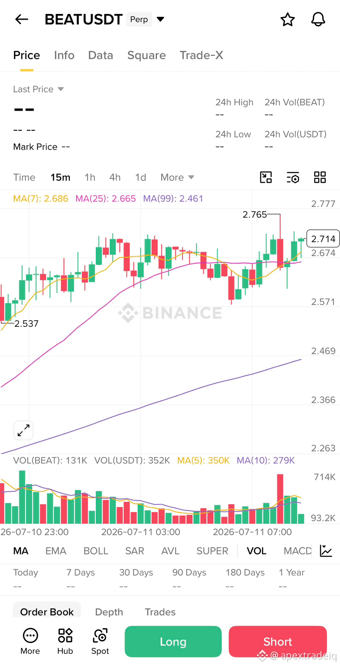The width and height of the screenshot is (340, 666).
Task: Toggle the SAR indicator
Action: coord(135,551)
